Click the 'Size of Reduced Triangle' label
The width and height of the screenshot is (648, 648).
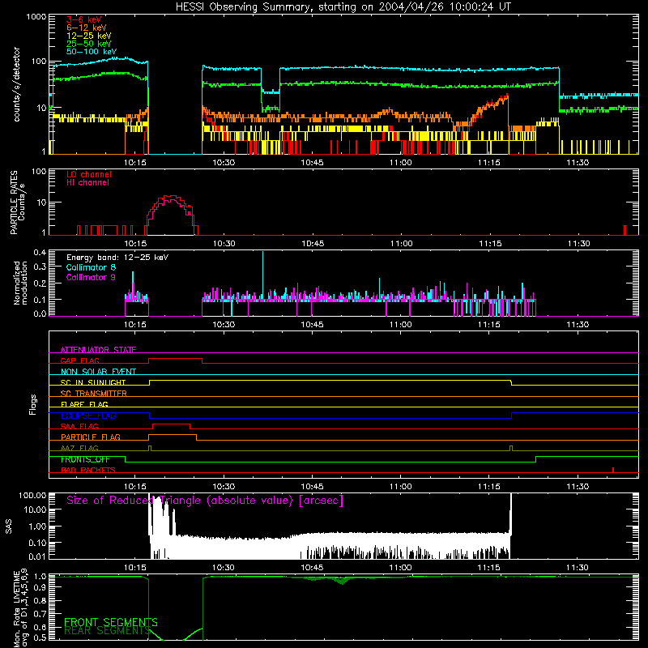(205, 501)
